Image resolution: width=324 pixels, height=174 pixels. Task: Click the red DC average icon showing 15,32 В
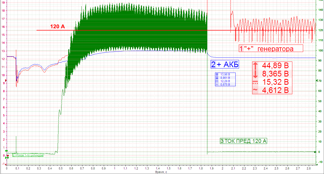point(255,82)
